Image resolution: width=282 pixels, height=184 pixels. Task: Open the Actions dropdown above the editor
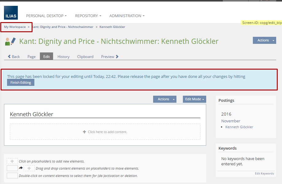click(165, 99)
